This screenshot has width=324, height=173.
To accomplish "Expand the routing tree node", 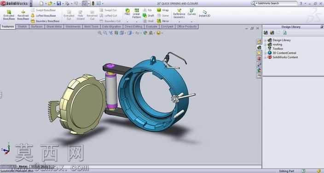I will [x=265, y=45].
